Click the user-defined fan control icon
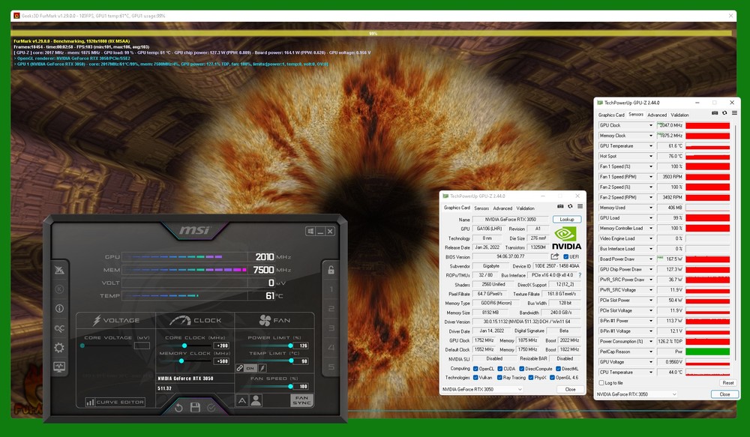The height and width of the screenshot is (437, 750). pos(256,400)
